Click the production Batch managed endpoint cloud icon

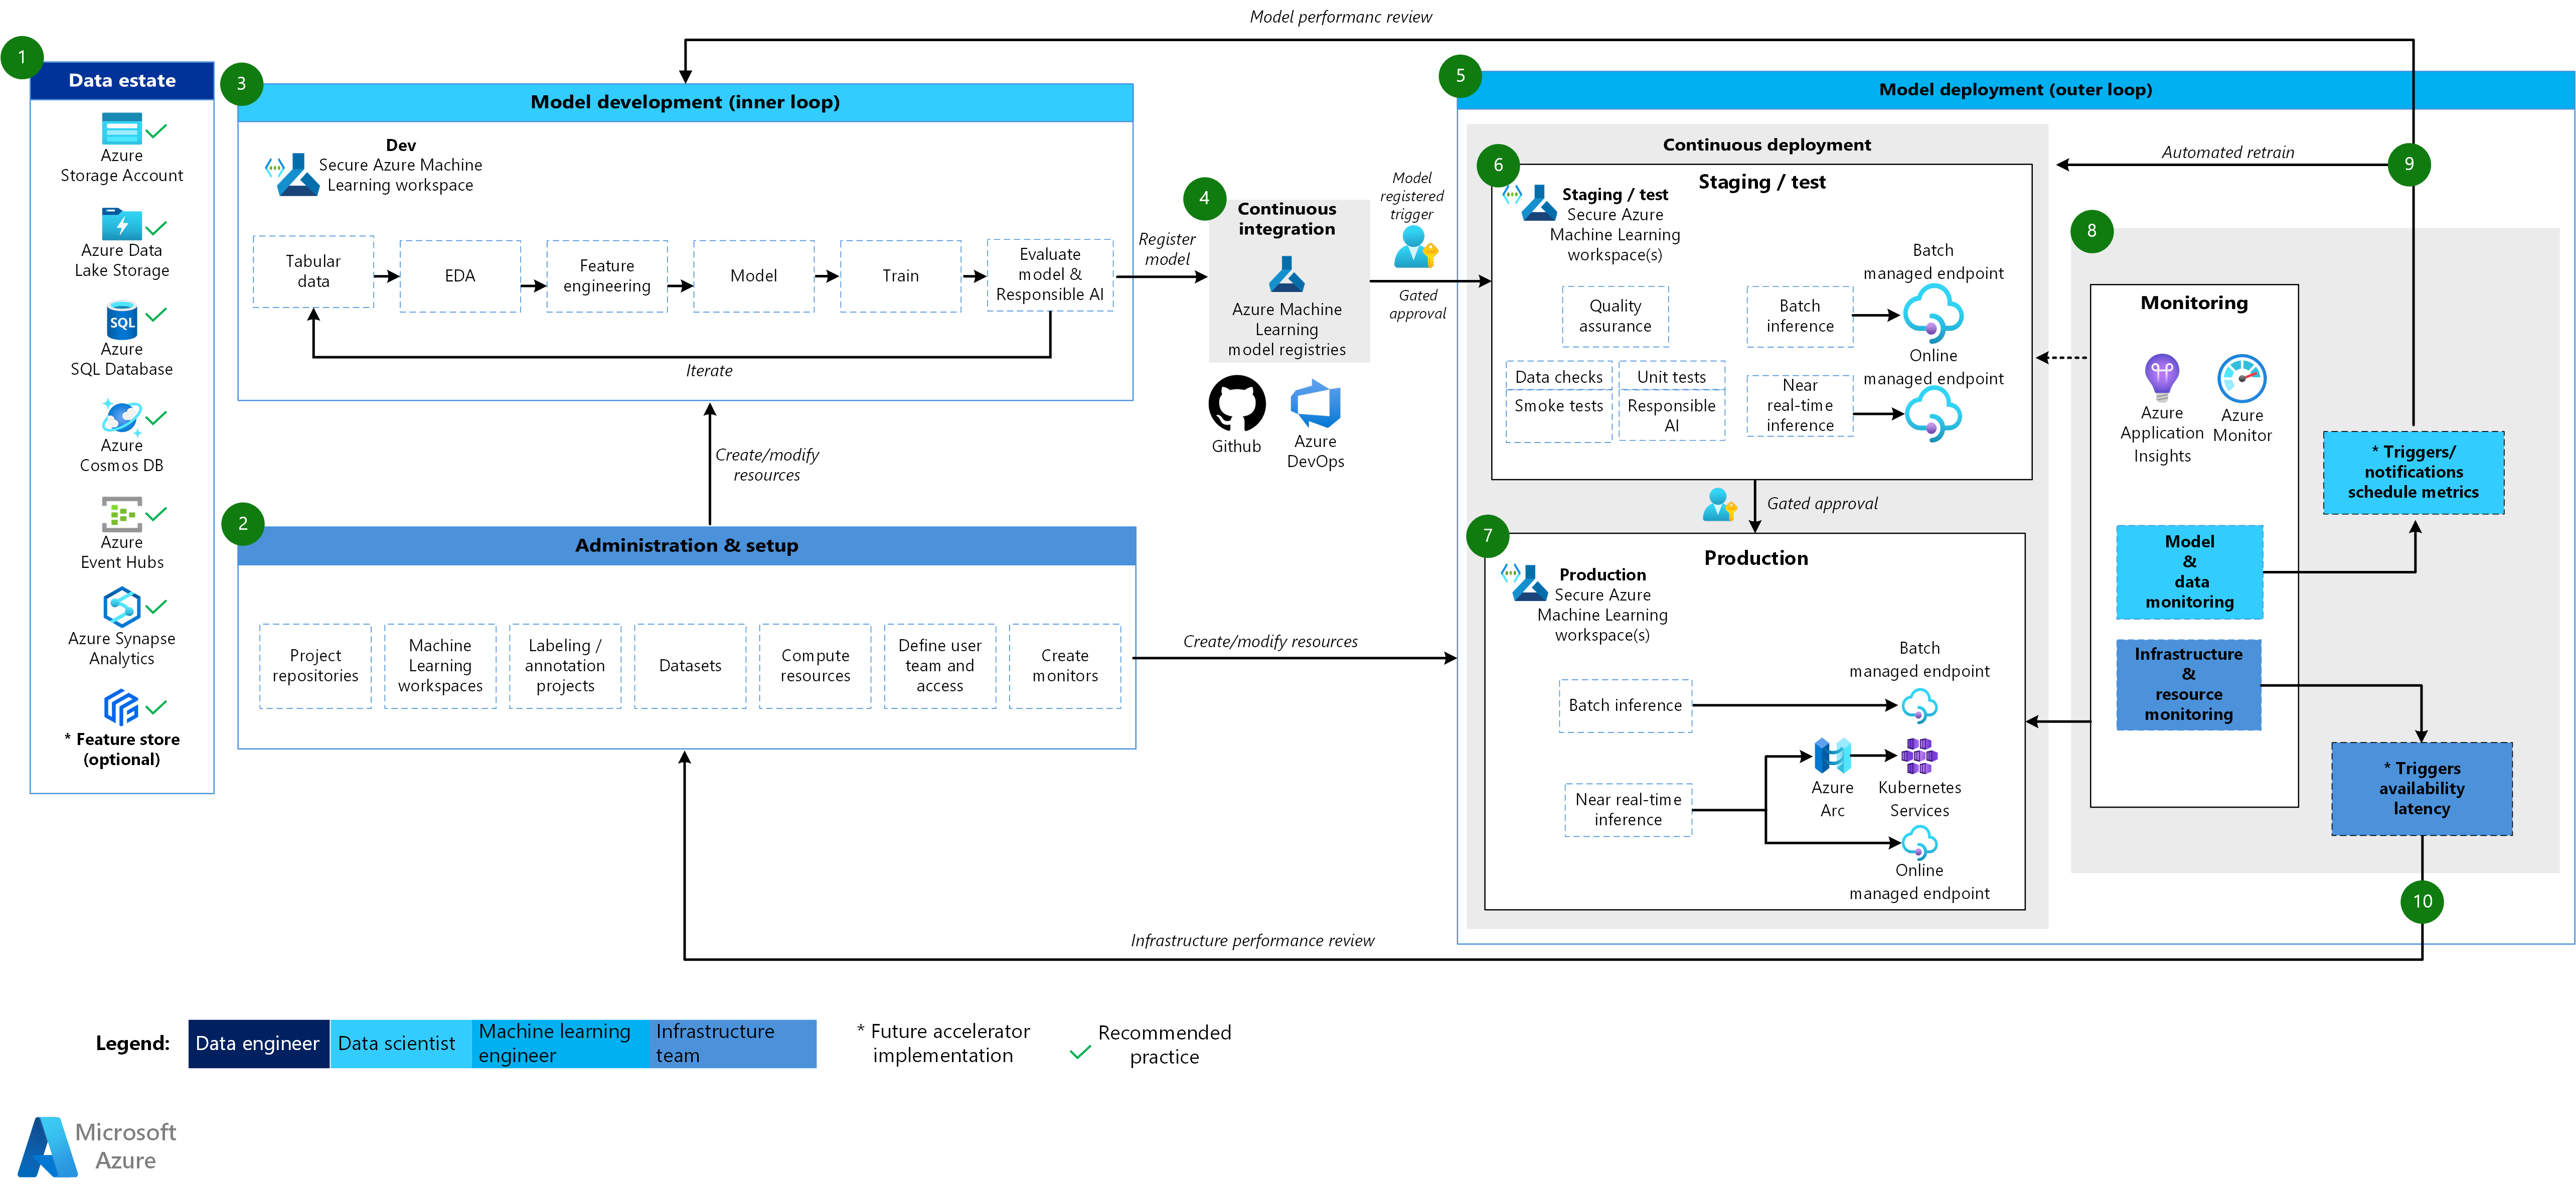coord(1919,706)
